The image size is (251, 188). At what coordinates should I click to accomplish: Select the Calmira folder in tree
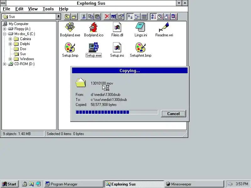tap(22, 39)
